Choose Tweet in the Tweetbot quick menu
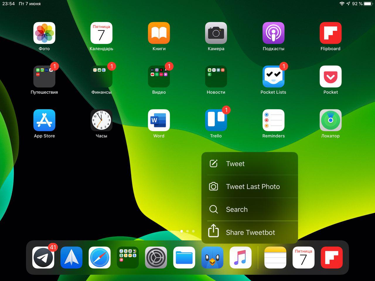This screenshot has width=375, height=281. pyautogui.click(x=250, y=164)
